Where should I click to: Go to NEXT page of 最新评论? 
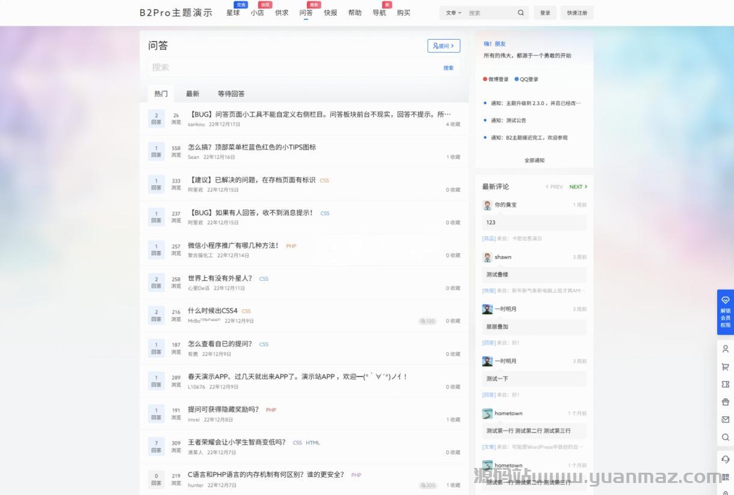[x=578, y=187]
